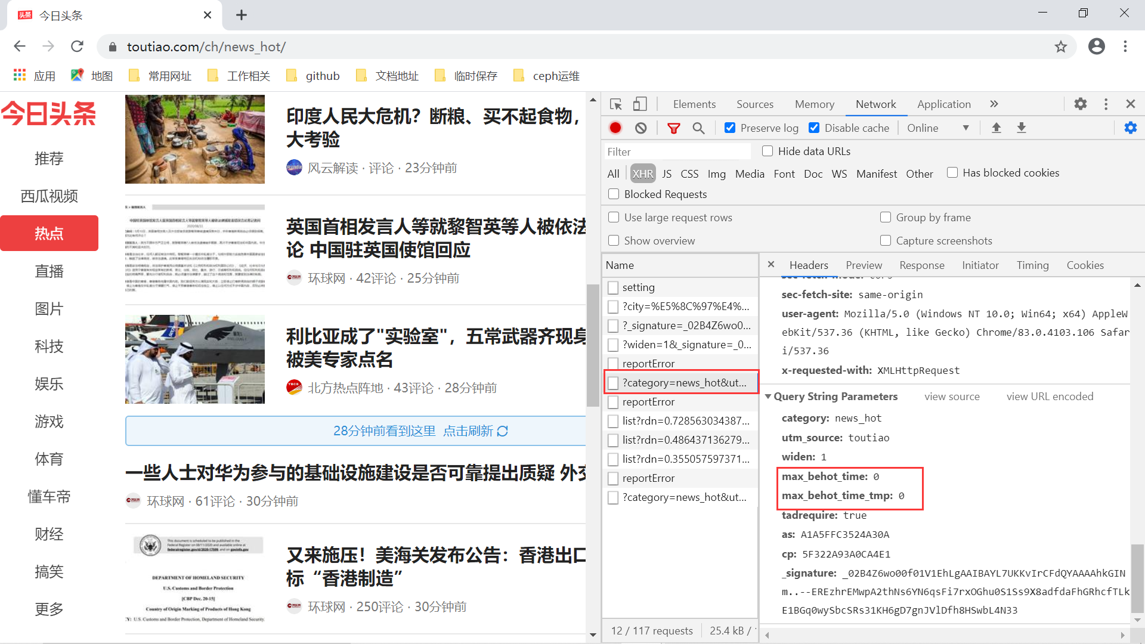Toggle the device toolbar icon
The image size is (1145, 644).
click(640, 104)
